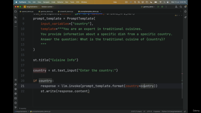
Task: Click cursor position 21:57 in status bar
Action: tap(136, 111)
